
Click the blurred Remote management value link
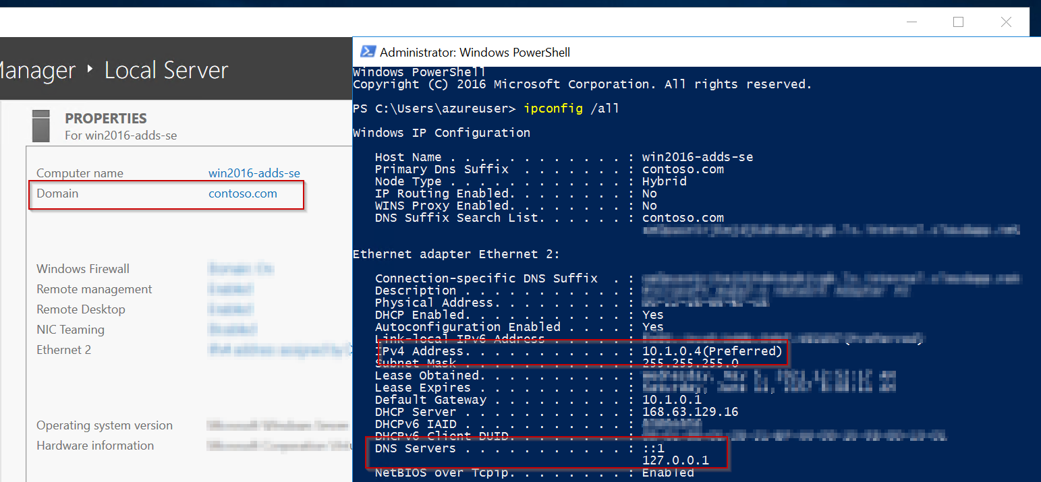point(231,289)
